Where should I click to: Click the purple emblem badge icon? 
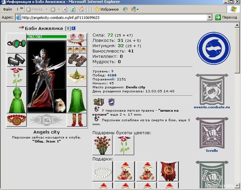point(111,102)
